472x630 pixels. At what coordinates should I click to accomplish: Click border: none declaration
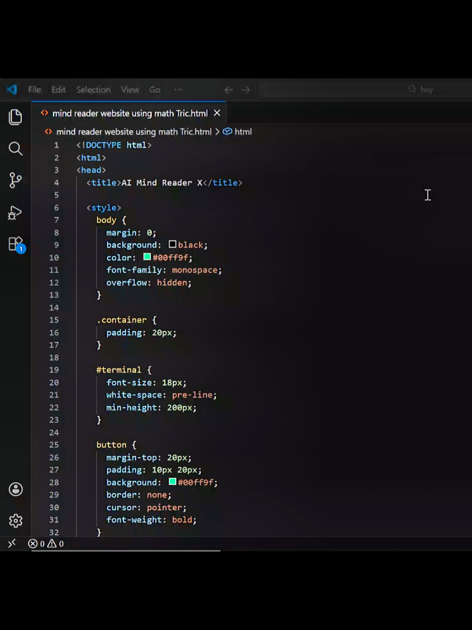tap(138, 495)
